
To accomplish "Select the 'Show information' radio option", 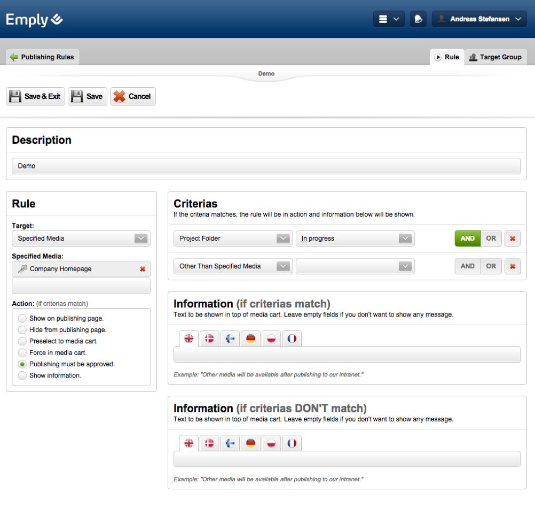I will click(x=22, y=376).
